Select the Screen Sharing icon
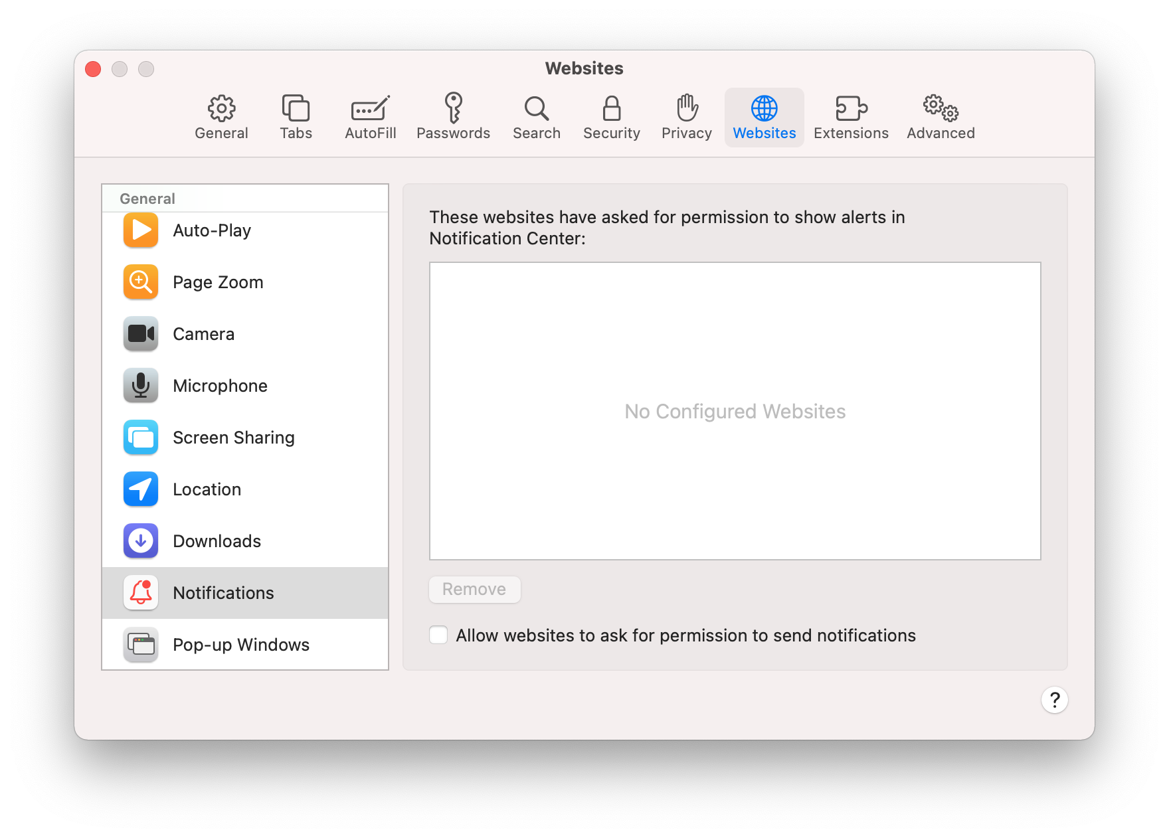Screen dimensions: 1169x838 pos(141,437)
